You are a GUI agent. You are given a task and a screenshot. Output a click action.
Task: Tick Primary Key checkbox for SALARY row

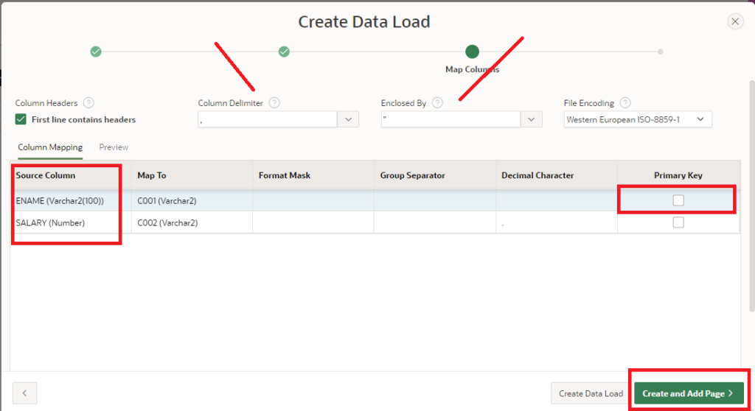(678, 222)
